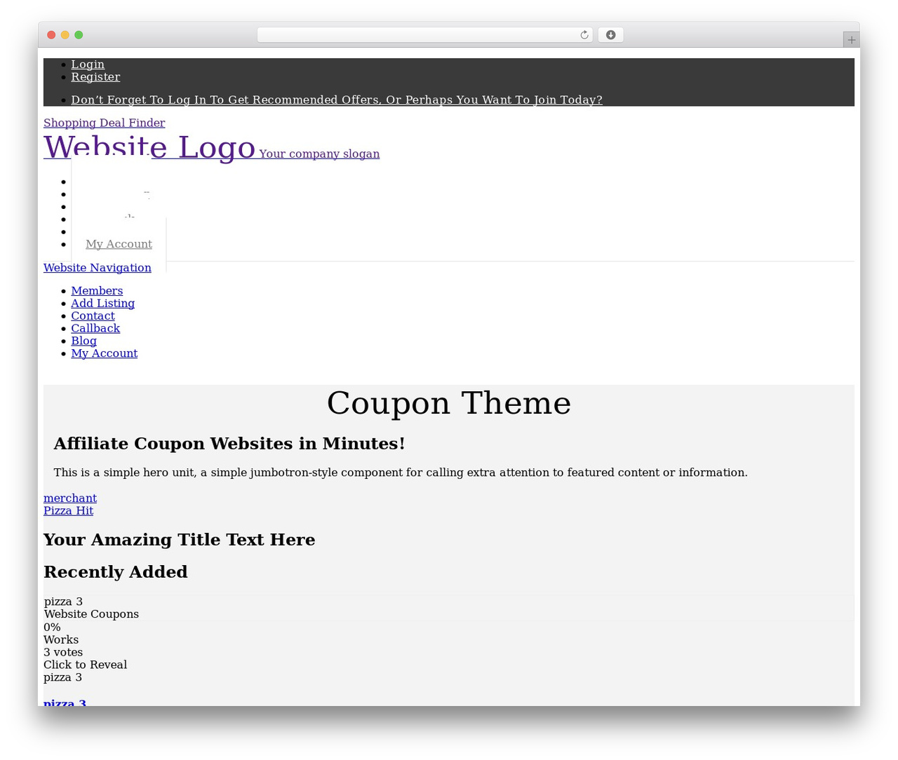Click the "3 votes" text

(x=63, y=653)
